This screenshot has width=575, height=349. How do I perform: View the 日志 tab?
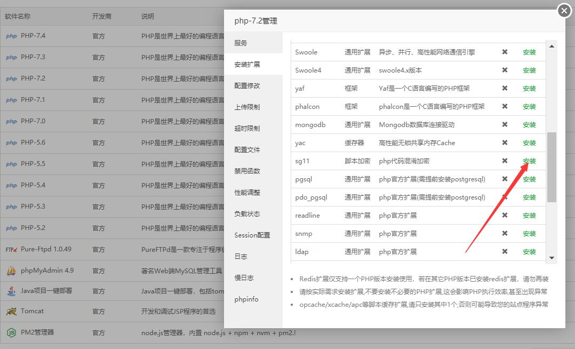tap(253, 256)
